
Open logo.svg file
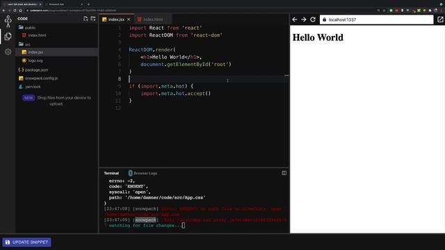click(33, 60)
